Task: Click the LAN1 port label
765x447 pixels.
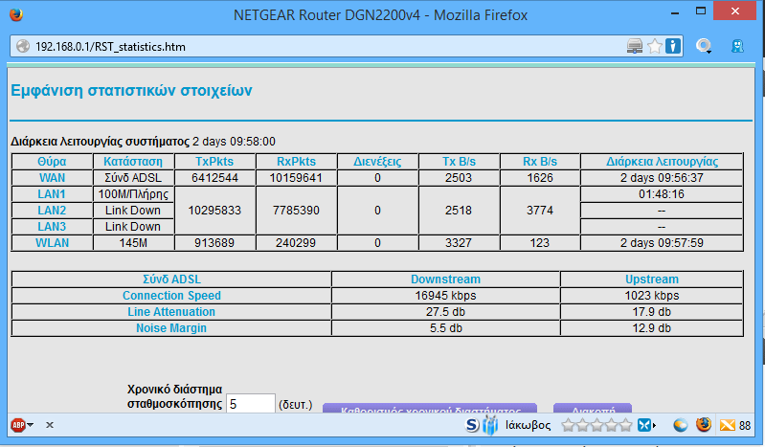Action: [52, 193]
